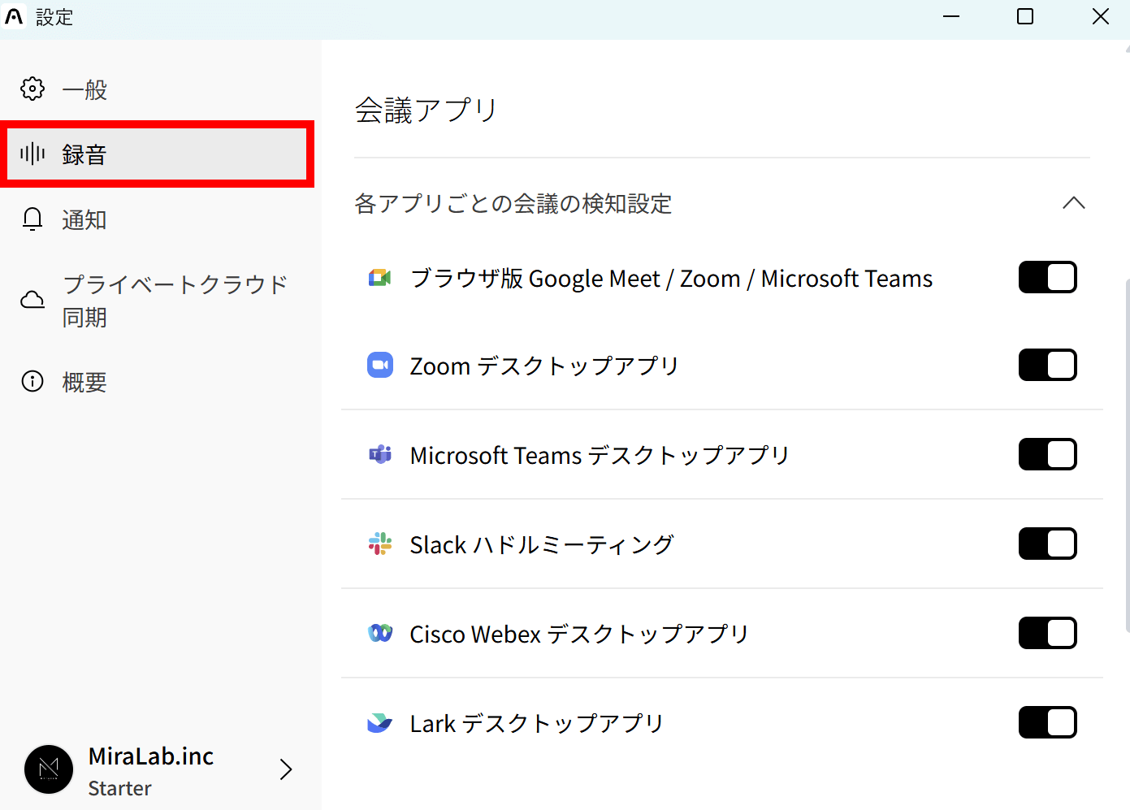
Task: Open the 概要 about page
Action: click(x=84, y=382)
